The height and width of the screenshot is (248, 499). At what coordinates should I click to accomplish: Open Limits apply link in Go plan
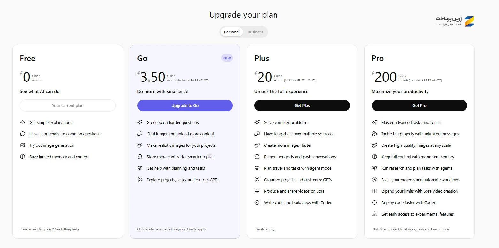pos(197,229)
